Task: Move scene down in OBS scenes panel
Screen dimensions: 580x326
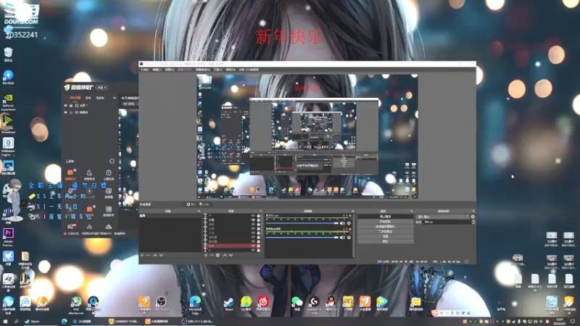Action: click(161, 255)
